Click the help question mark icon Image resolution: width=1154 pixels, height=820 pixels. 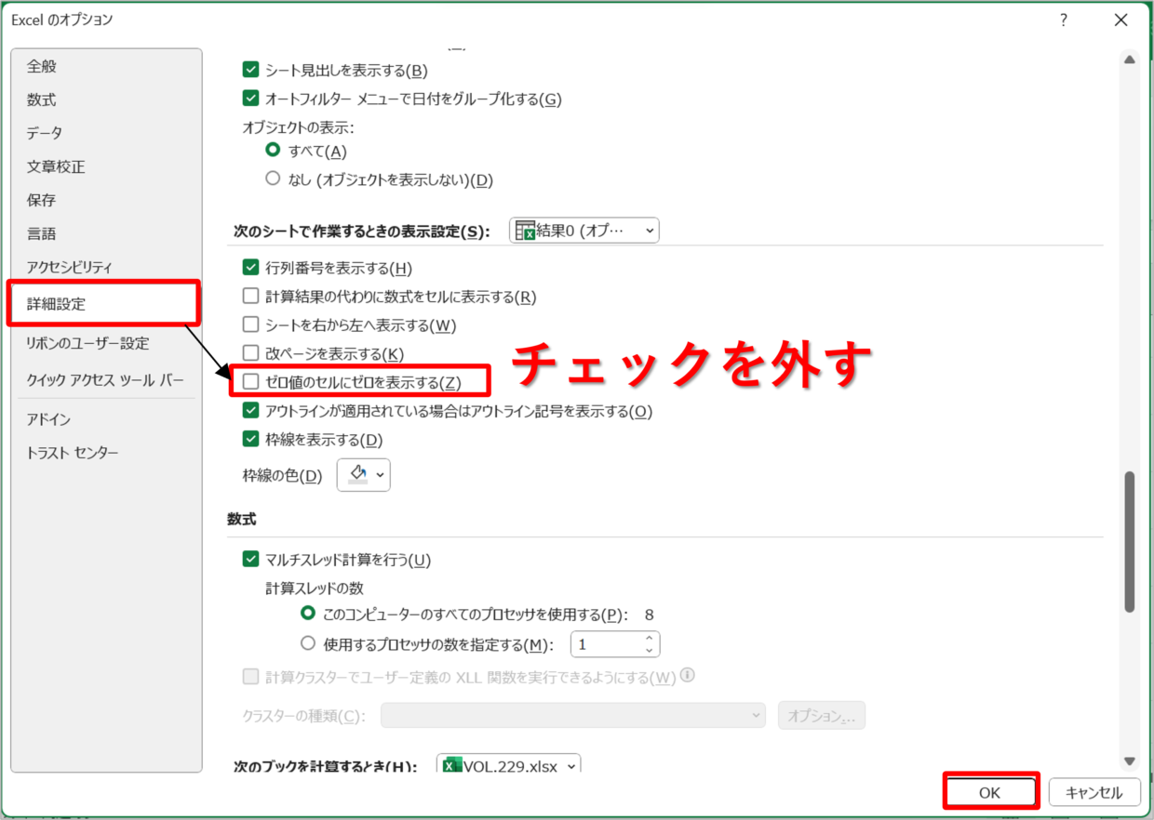[1064, 20]
